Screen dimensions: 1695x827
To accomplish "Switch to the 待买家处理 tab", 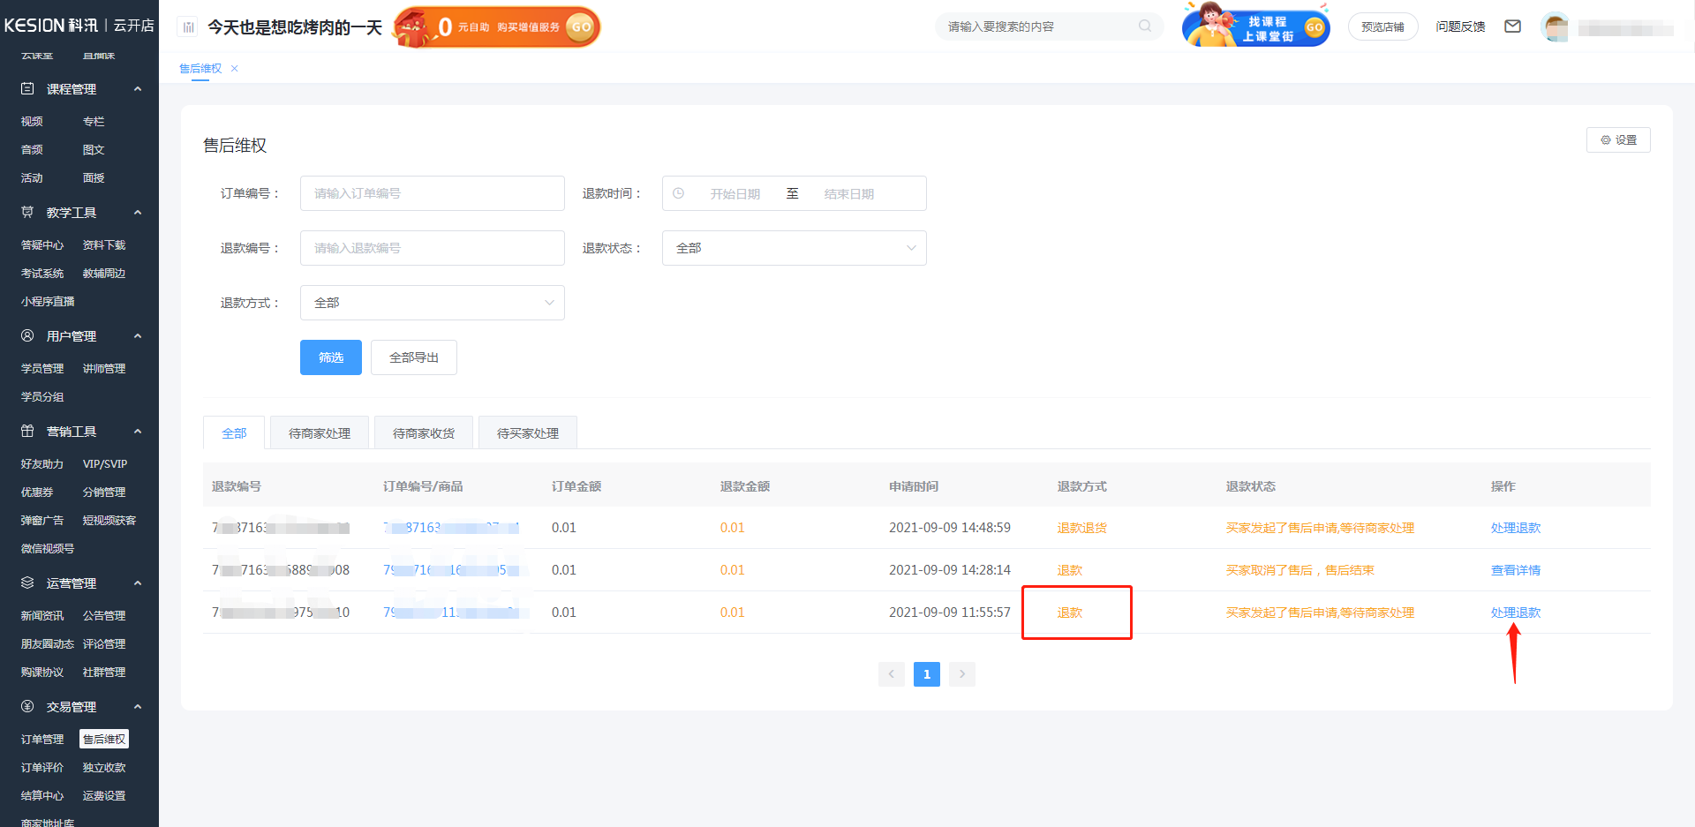I will pos(527,432).
